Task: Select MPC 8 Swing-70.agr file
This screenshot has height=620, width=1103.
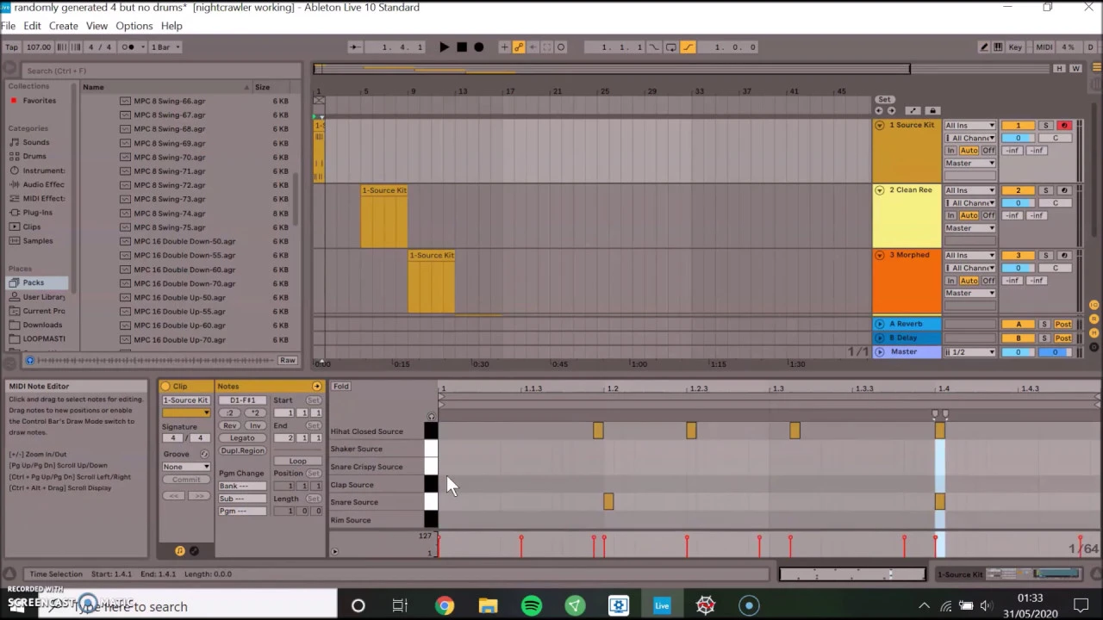Action: point(169,157)
